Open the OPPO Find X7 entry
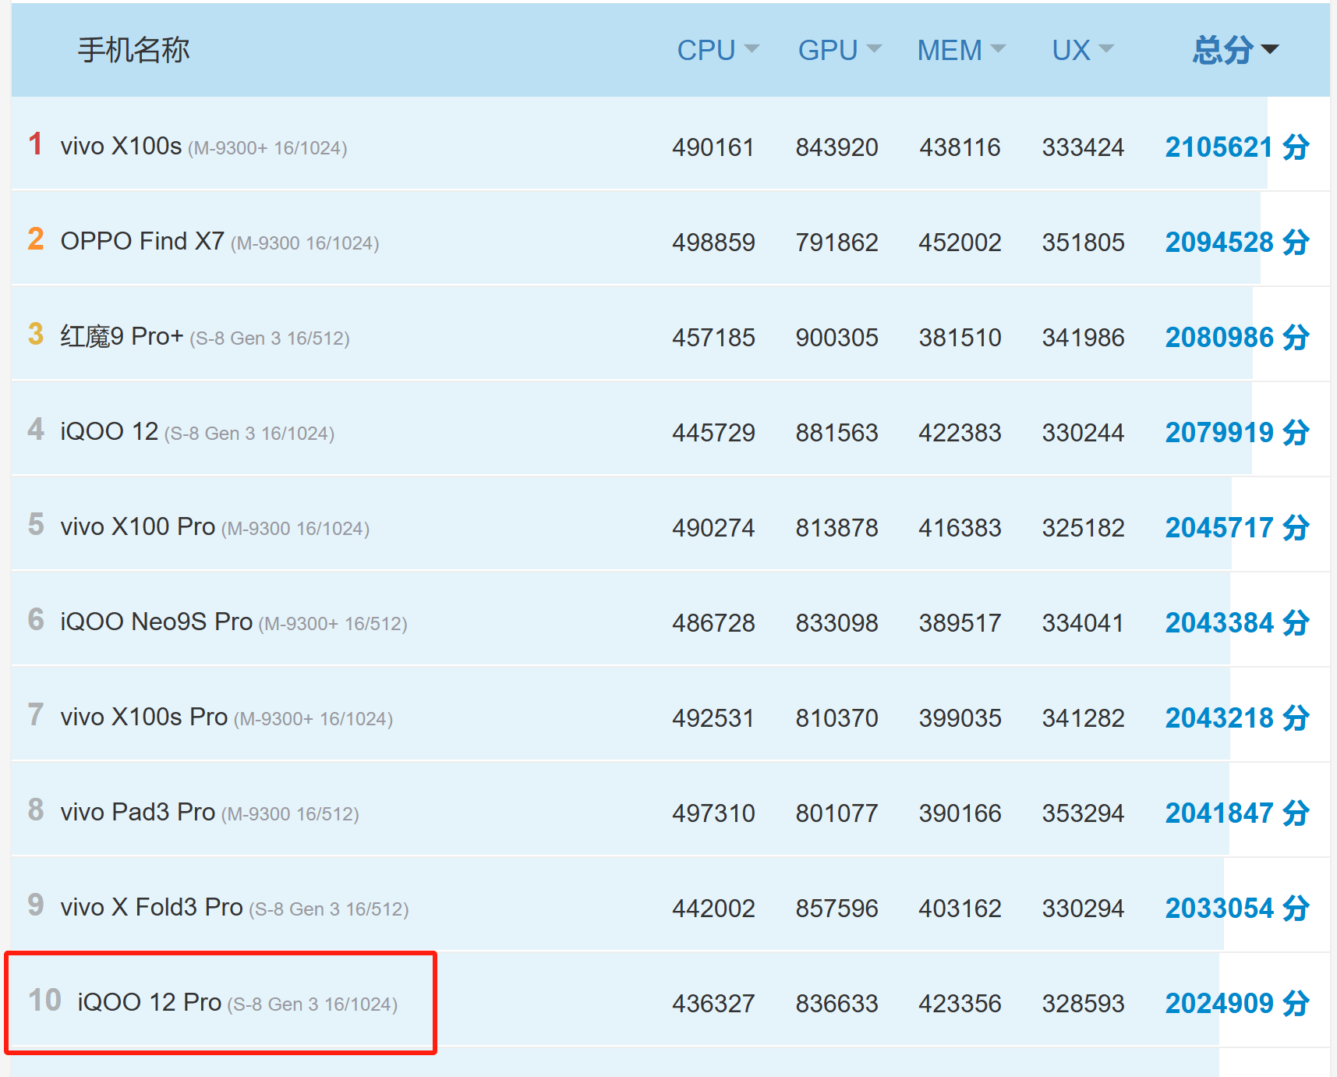Screen dimensions: 1337x1077 click(220, 241)
